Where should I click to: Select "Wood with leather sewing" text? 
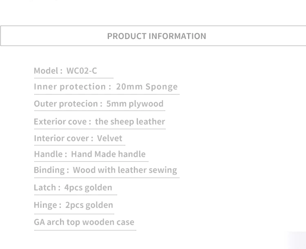pyautogui.click(x=125, y=170)
